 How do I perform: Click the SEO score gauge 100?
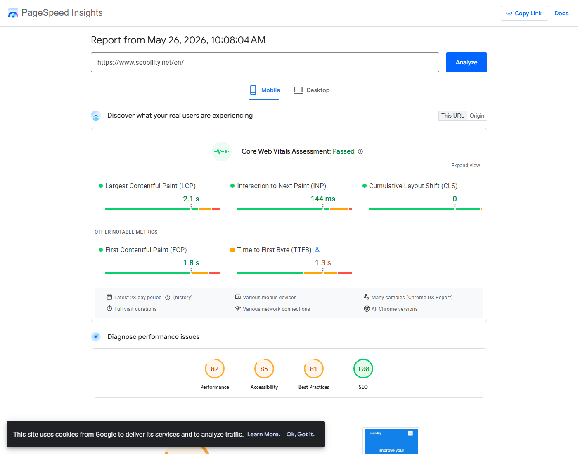363,369
